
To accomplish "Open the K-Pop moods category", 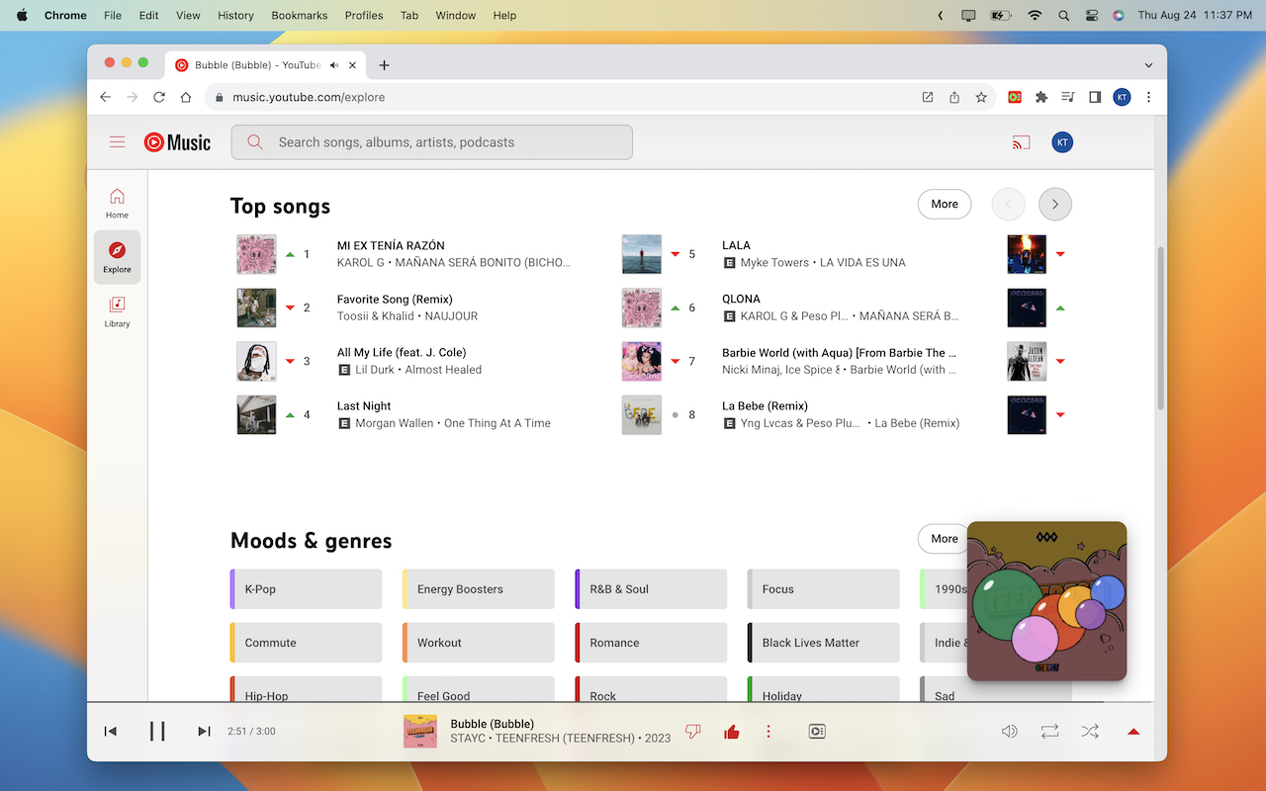I will pos(305,588).
